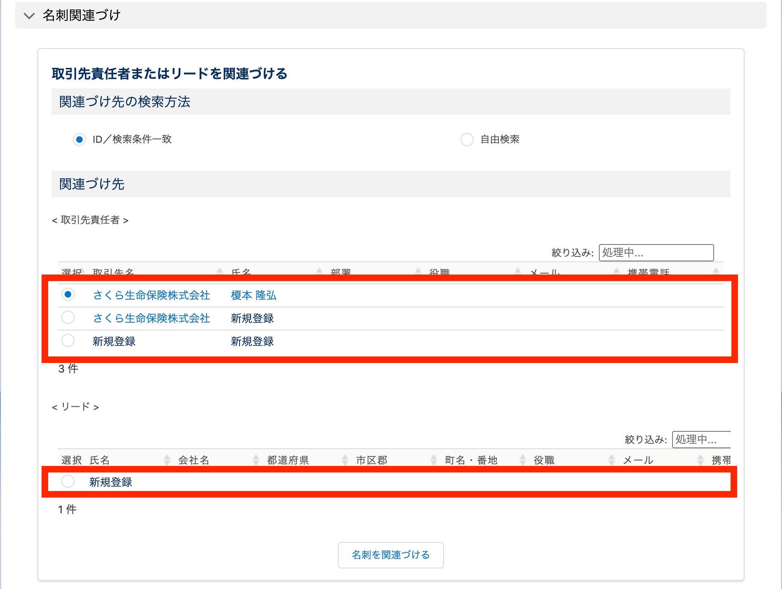Focus the 絞り込み filter field for リード
Image resolution: width=782 pixels, height=589 pixels.
pos(701,439)
